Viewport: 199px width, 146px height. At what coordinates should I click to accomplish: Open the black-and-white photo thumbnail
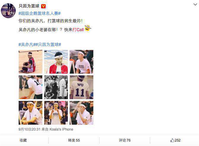56,87
